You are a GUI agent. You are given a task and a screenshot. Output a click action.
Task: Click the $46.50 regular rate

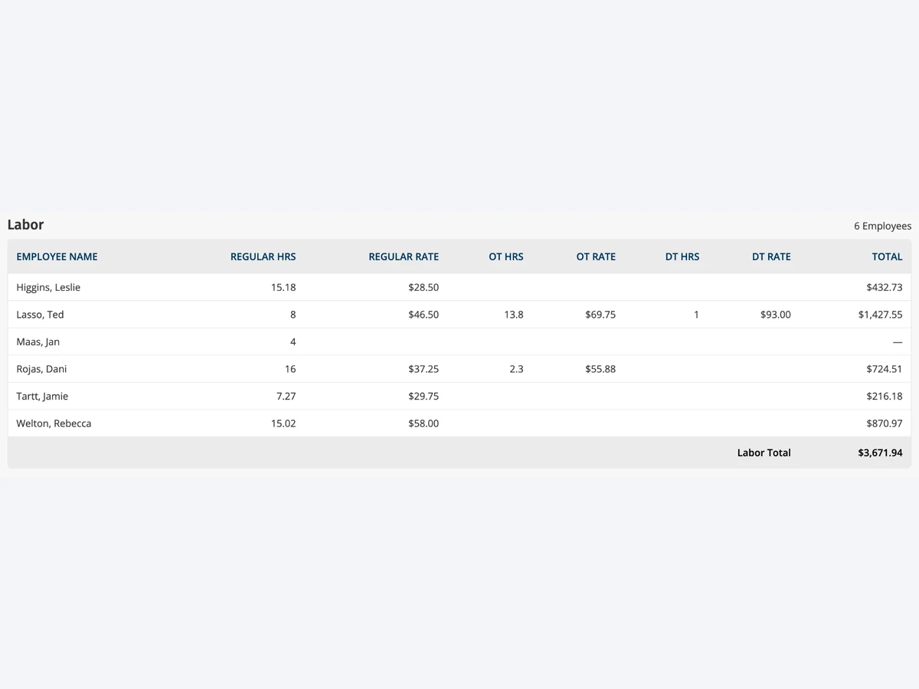coord(424,315)
